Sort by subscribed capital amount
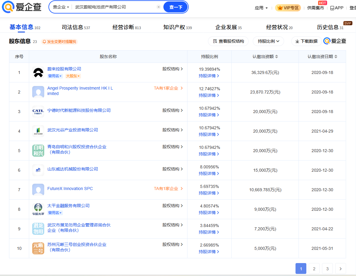Viewport: 356px width, 276px height. 277,57
